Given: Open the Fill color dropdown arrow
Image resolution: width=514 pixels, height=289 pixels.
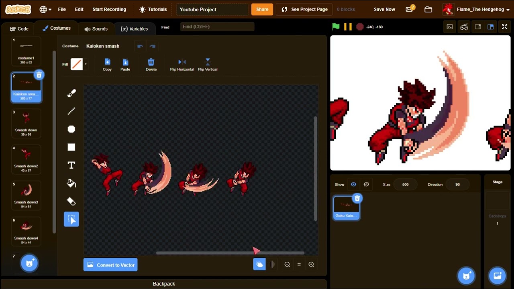Looking at the screenshot, I should coord(86,64).
